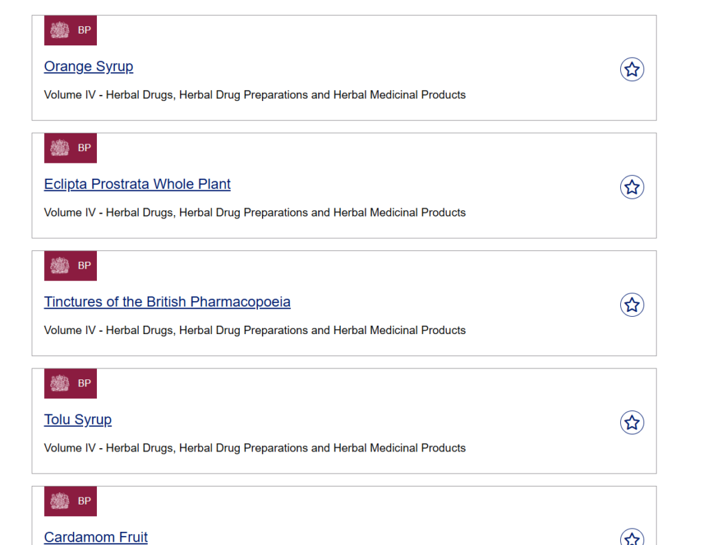The width and height of the screenshot is (704, 545).
Task: Click the royal crest emblem above Orange Syrup
Action: click(60, 30)
